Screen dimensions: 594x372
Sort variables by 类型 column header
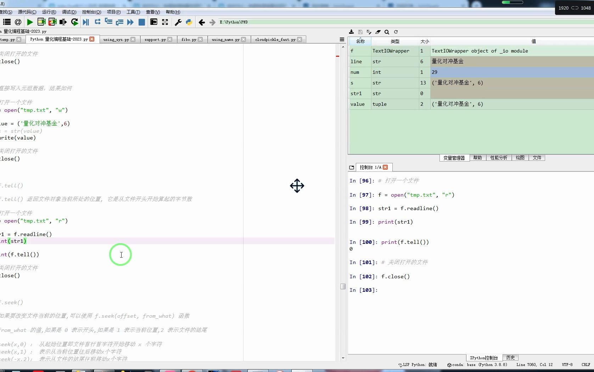pyautogui.click(x=395, y=41)
